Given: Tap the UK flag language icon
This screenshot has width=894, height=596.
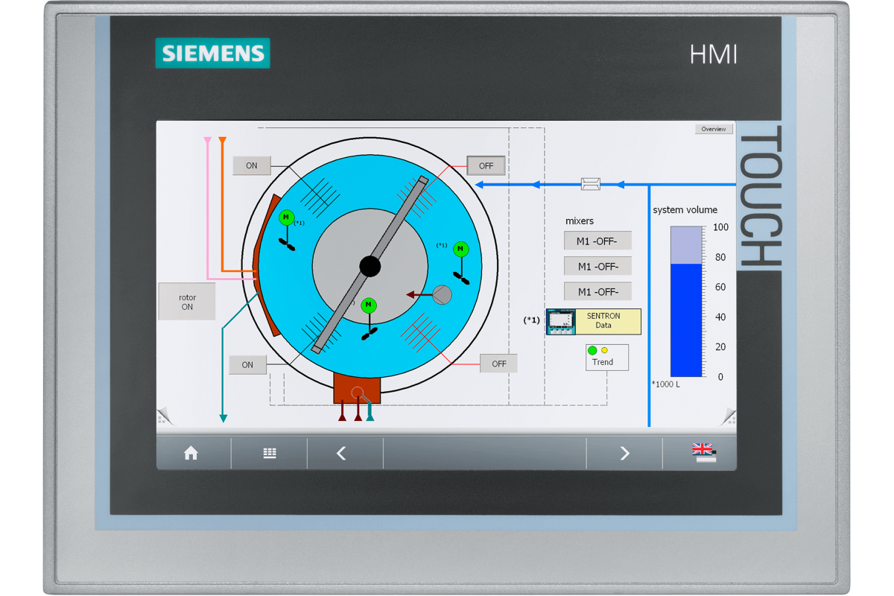Looking at the screenshot, I should [x=703, y=452].
